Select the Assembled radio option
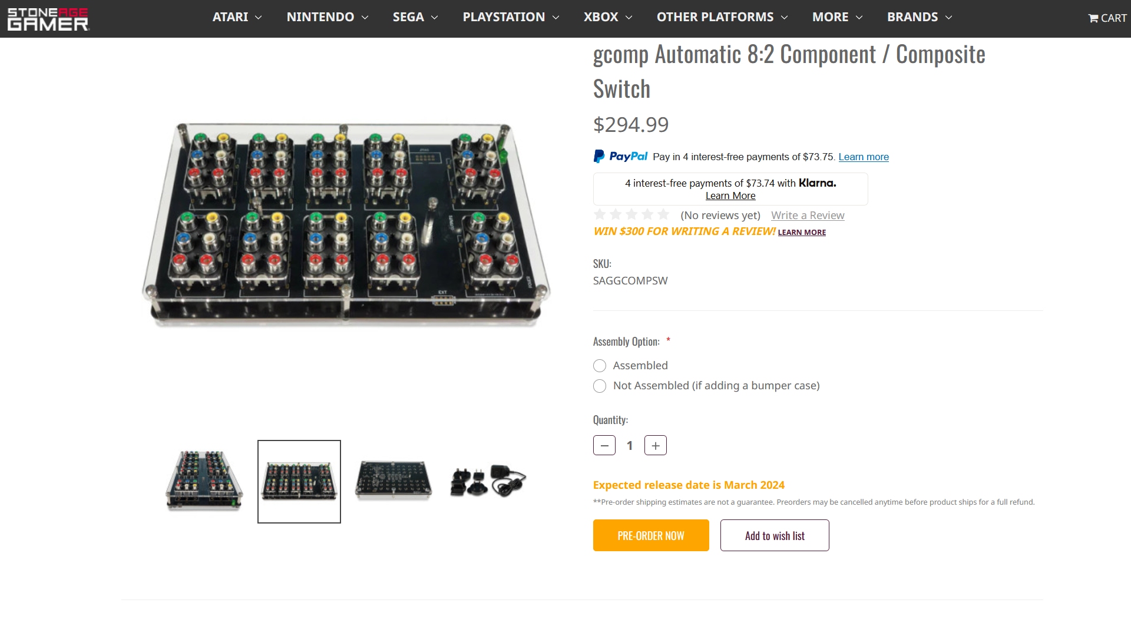 click(600, 366)
